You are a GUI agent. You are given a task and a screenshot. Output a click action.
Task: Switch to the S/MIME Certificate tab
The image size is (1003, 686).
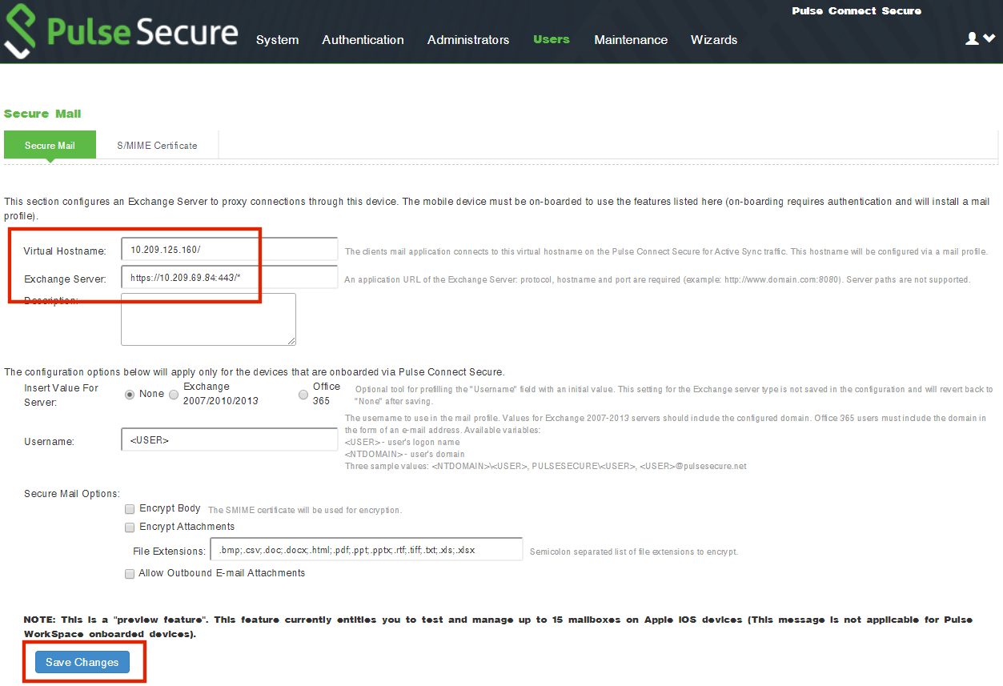pos(157,146)
